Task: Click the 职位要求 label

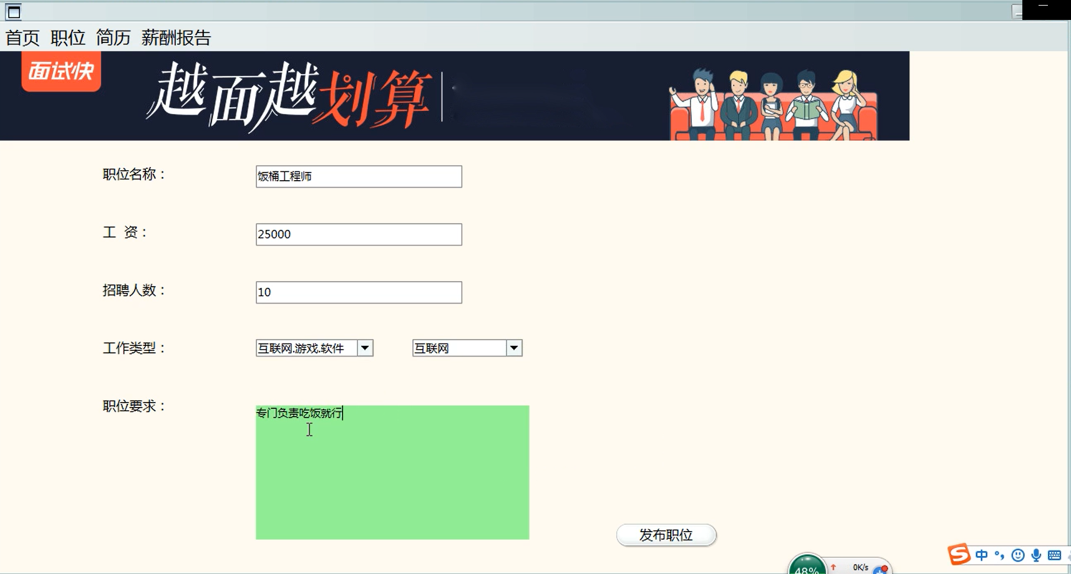Action: click(134, 406)
